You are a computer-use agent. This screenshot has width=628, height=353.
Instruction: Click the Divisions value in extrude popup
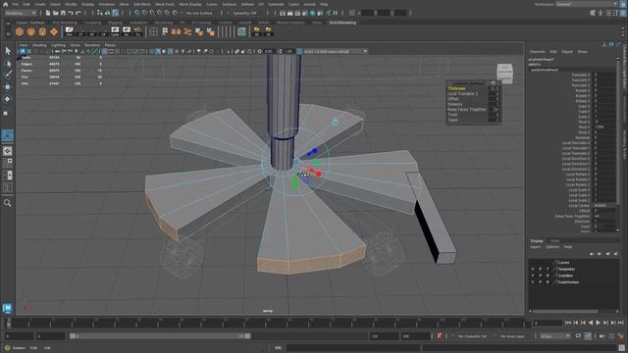point(495,104)
